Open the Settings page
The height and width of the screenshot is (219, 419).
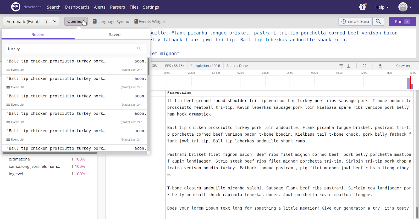tap(151, 7)
